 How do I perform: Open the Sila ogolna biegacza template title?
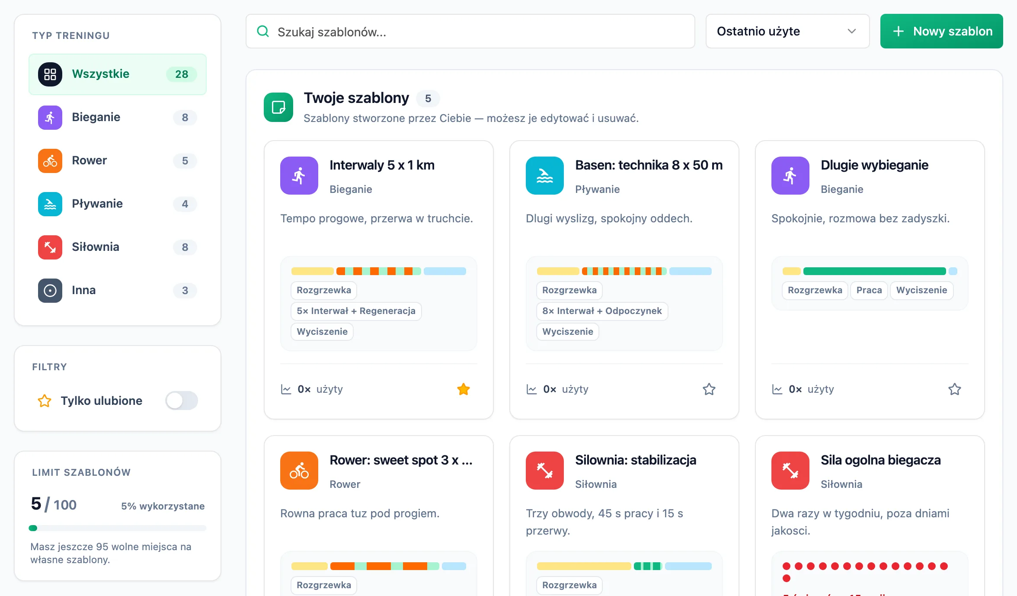coord(881,460)
